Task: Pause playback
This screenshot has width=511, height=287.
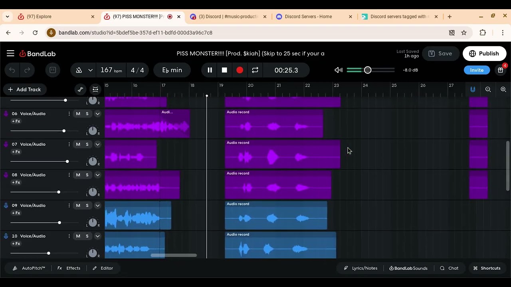Action: (210, 70)
